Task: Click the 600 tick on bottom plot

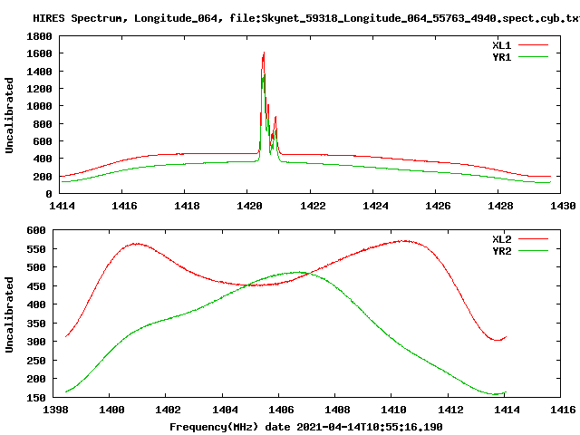Action: 36,230
